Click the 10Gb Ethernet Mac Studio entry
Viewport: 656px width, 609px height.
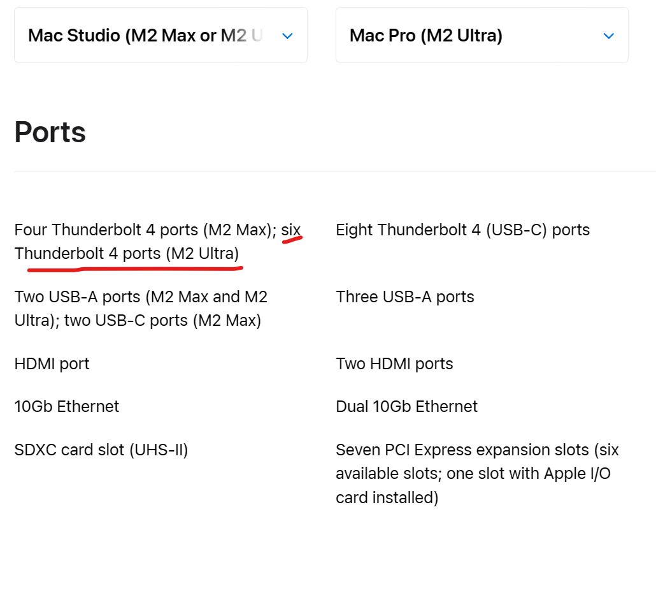click(x=66, y=406)
